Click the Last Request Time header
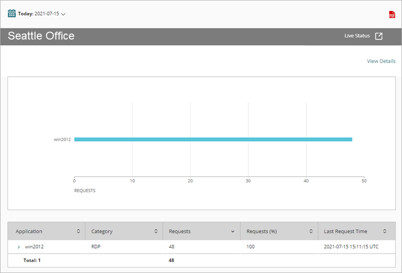The image size is (402, 273). [x=345, y=231]
